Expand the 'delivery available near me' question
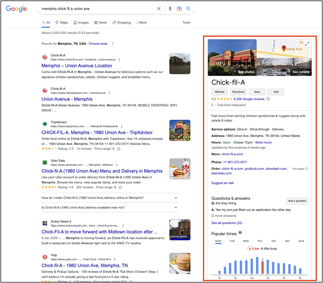323x283 pixels. [x=176, y=208]
